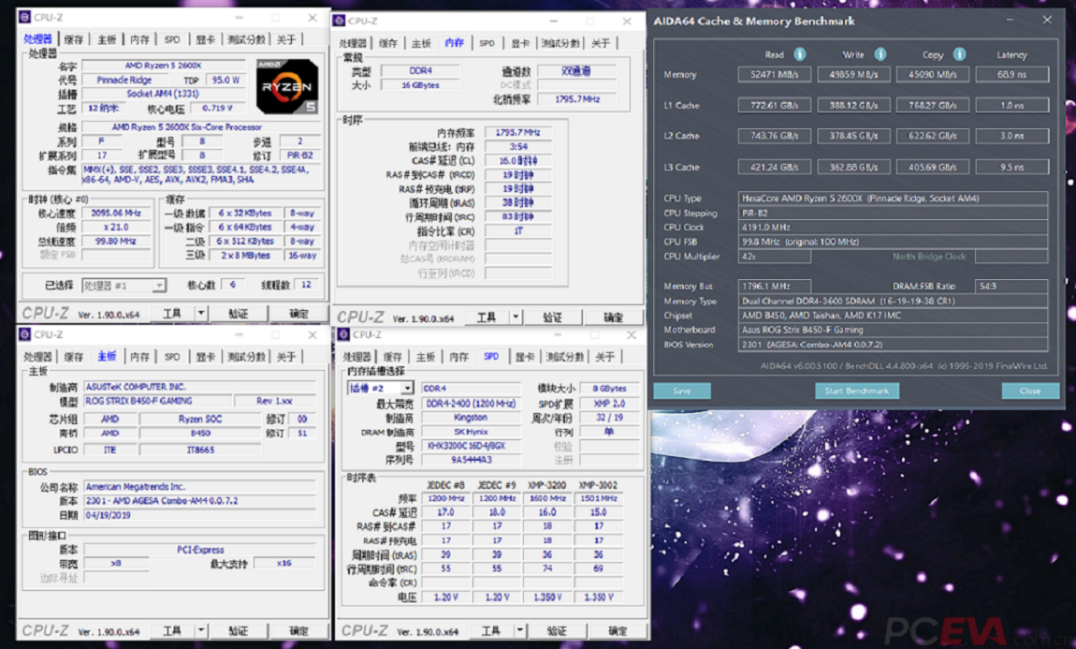Click the Close button in AIDA64
Screen dimensions: 1076x649
coord(1030,391)
